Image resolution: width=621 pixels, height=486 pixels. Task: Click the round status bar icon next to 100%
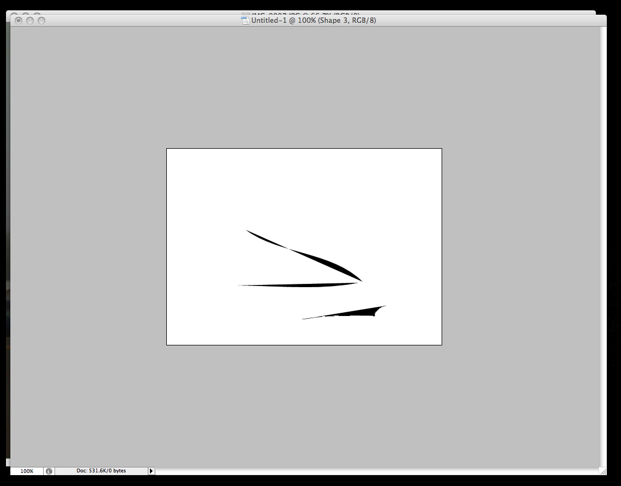[49, 471]
